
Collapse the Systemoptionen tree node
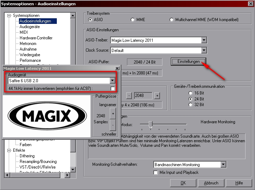point(9,16)
